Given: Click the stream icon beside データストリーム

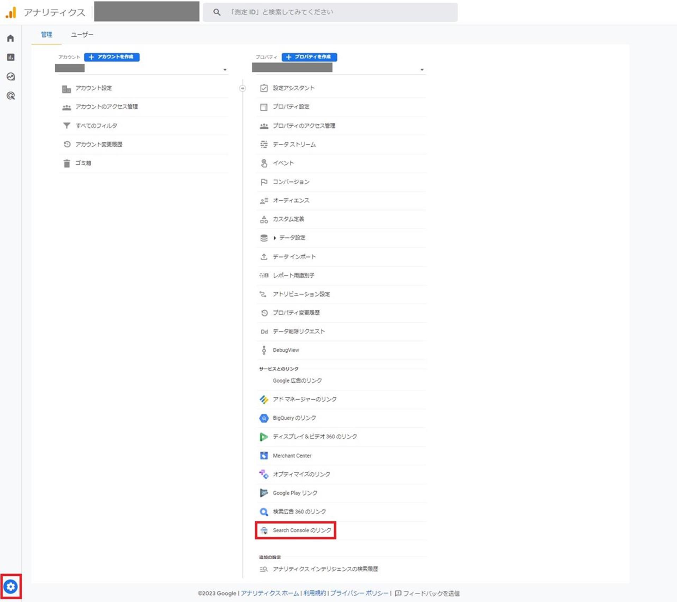Looking at the screenshot, I should point(264,144).
